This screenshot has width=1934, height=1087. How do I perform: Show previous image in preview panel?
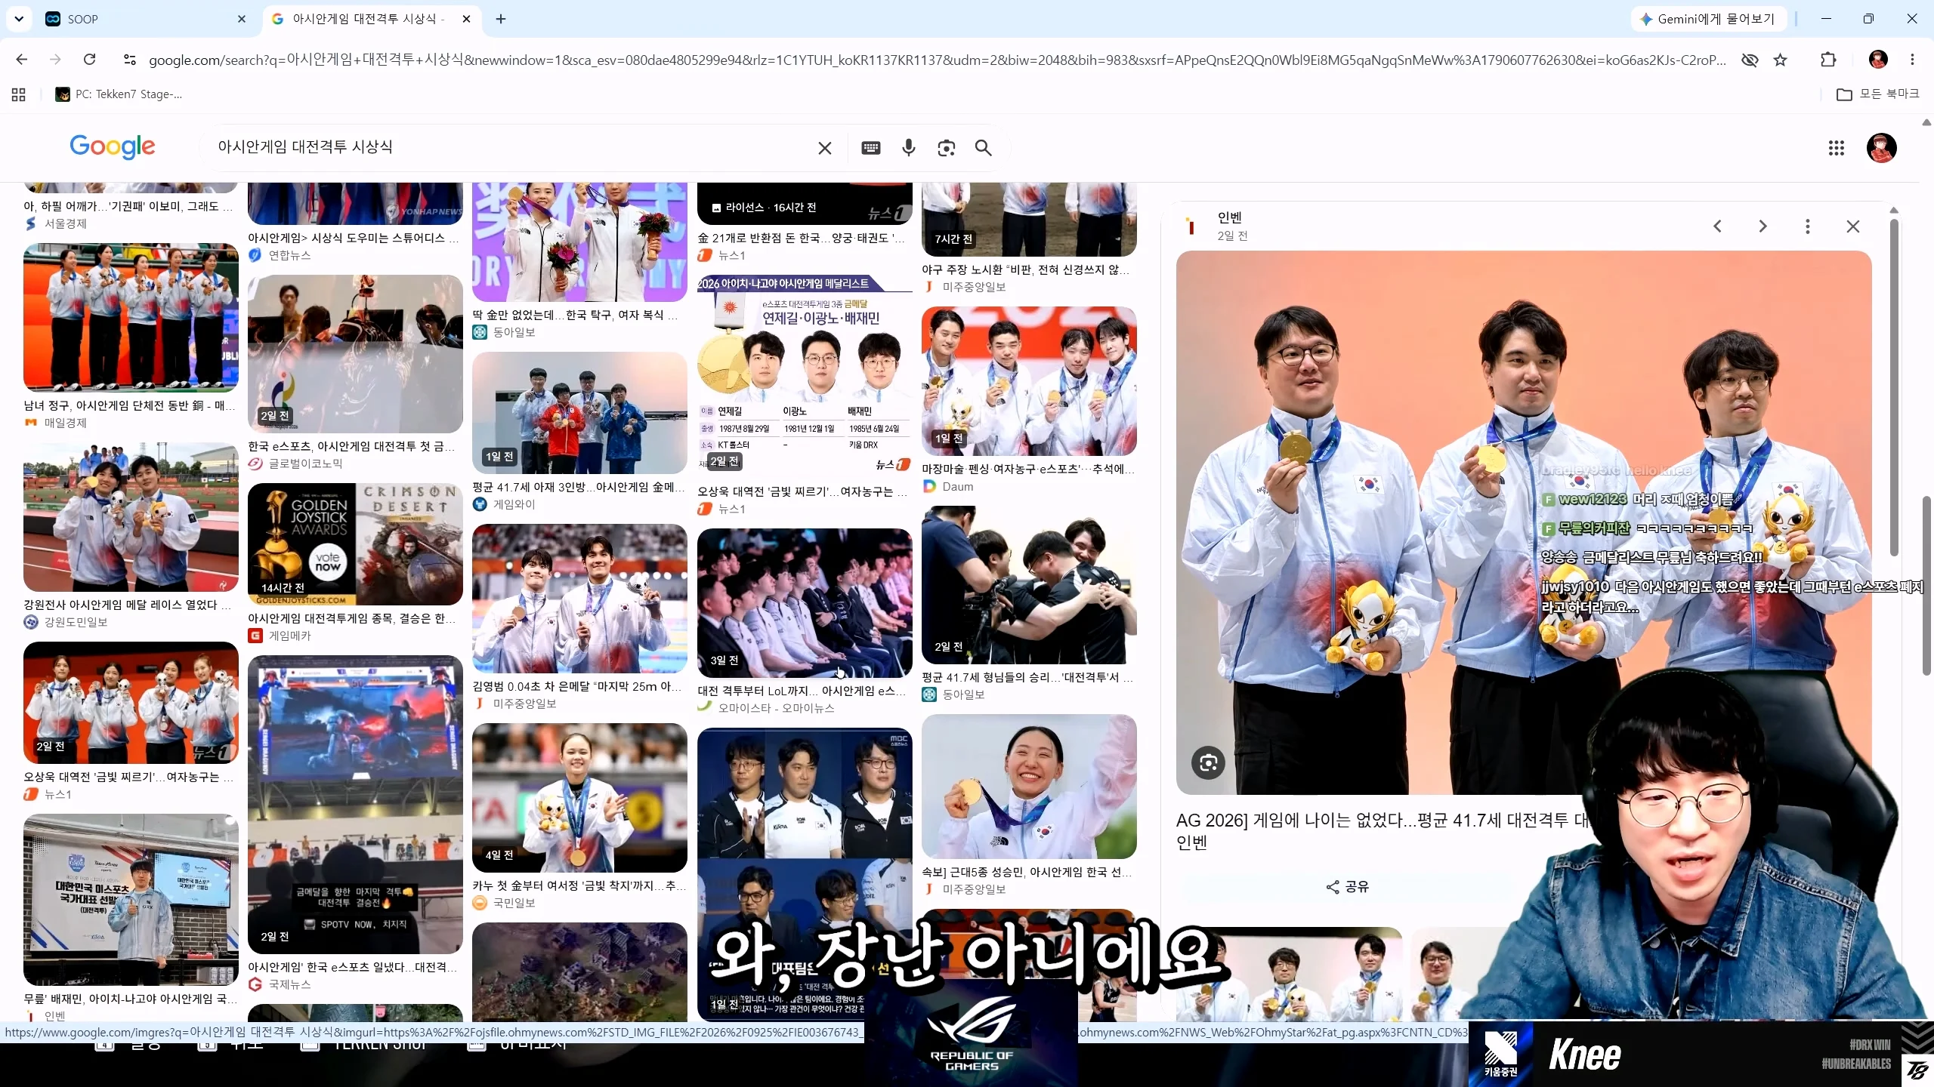pos(1717,226)
